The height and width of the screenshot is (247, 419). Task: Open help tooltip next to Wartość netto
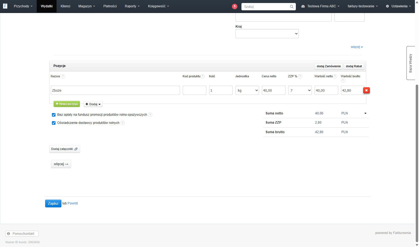coord(335,76)
